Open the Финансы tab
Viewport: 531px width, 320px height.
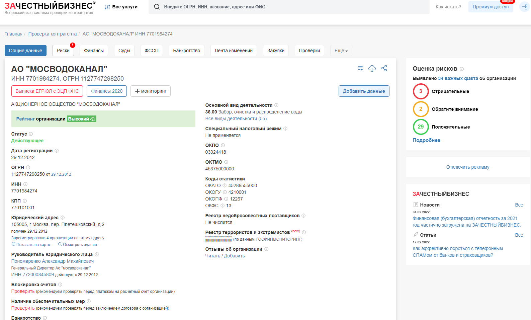click(94, 51)
